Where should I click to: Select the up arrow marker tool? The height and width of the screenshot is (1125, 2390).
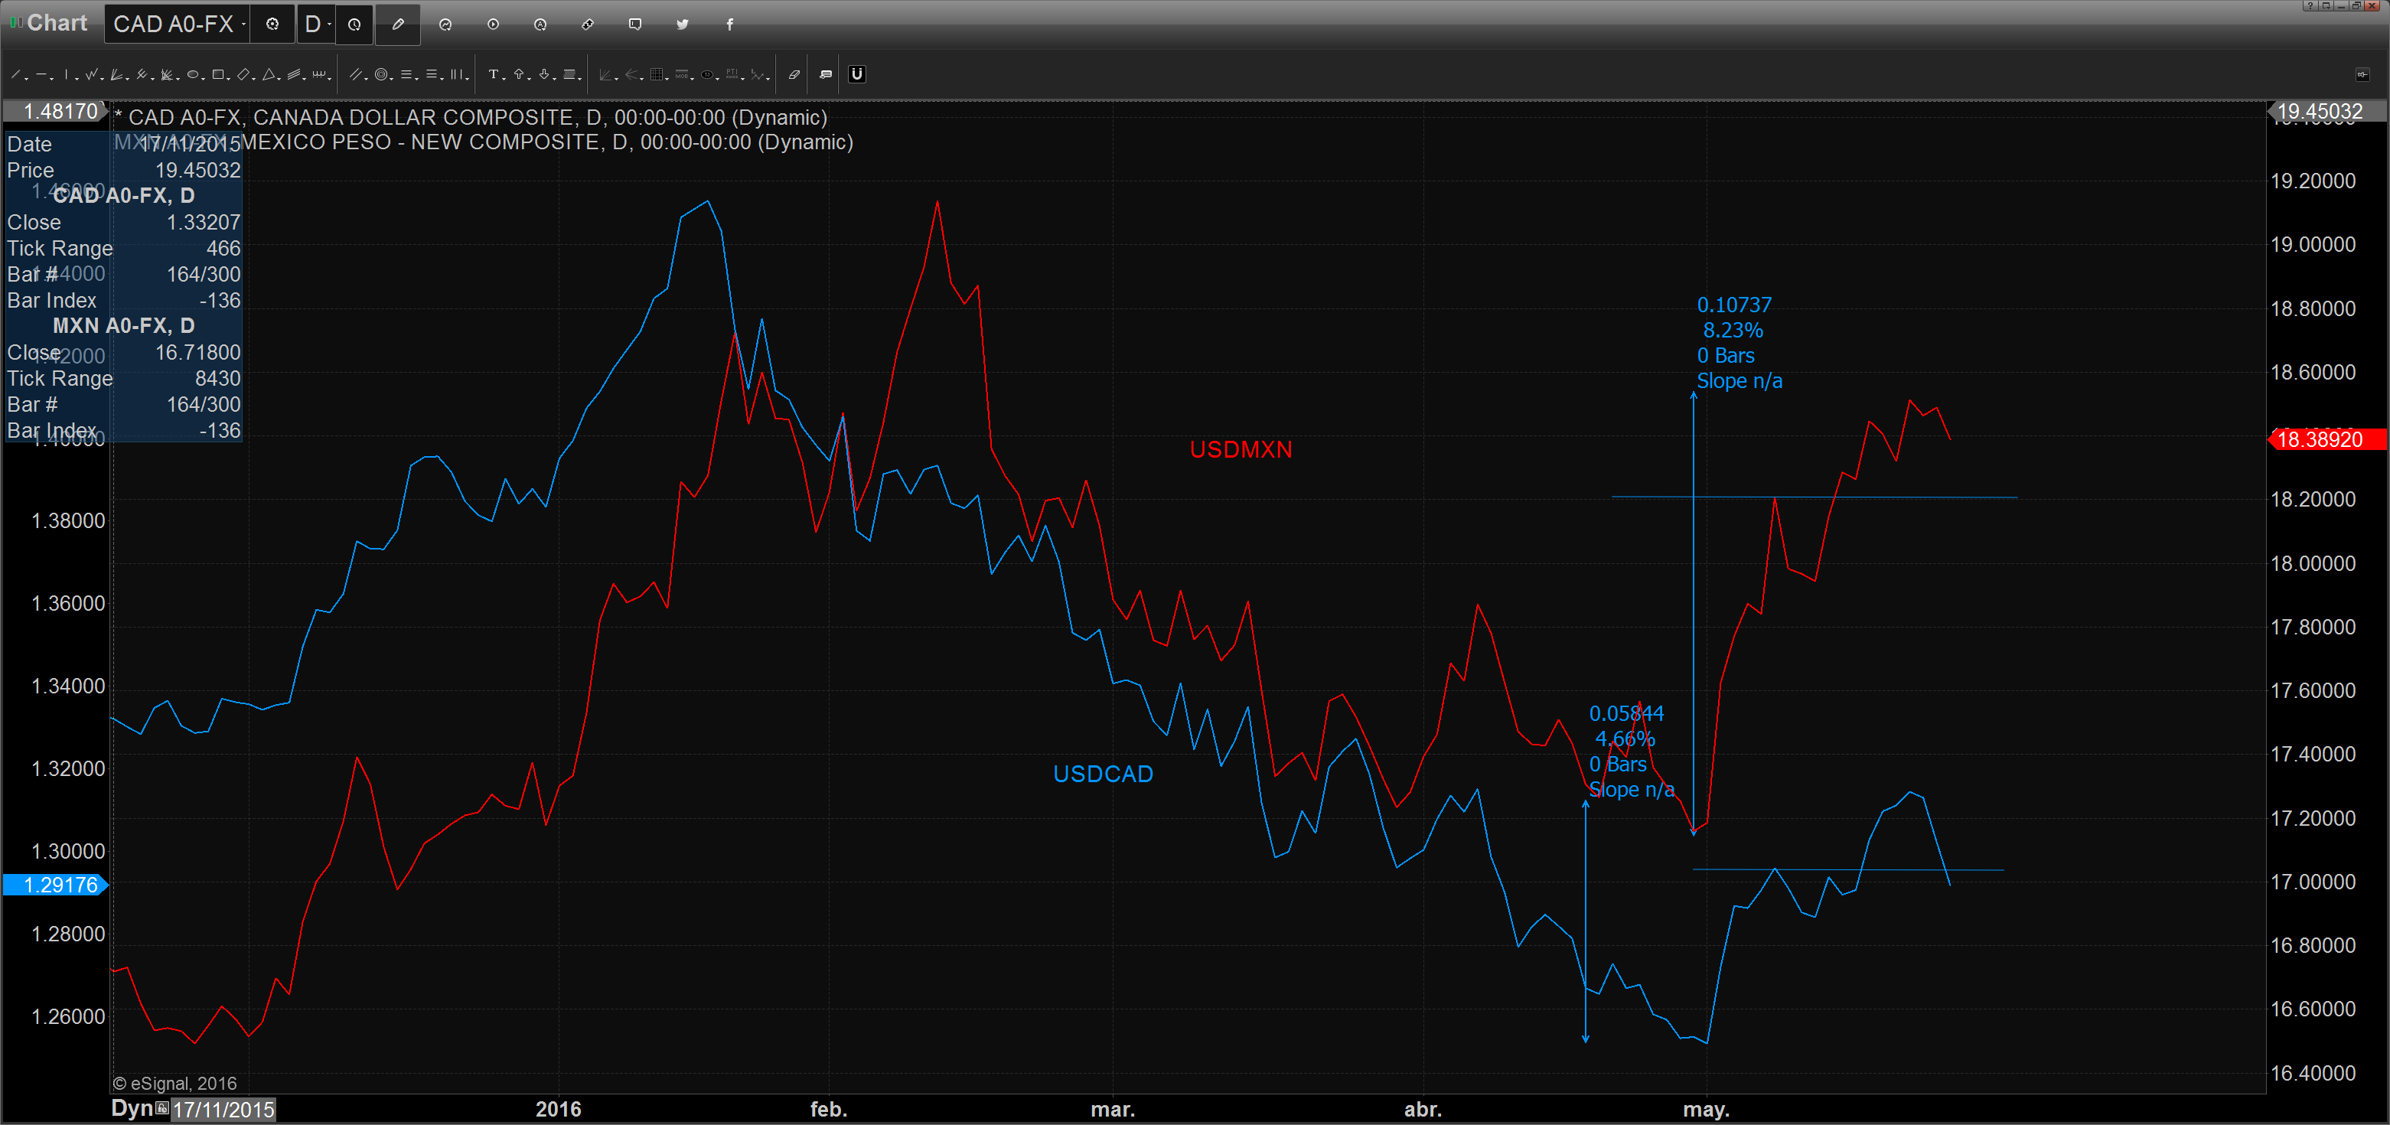(519, 74)
